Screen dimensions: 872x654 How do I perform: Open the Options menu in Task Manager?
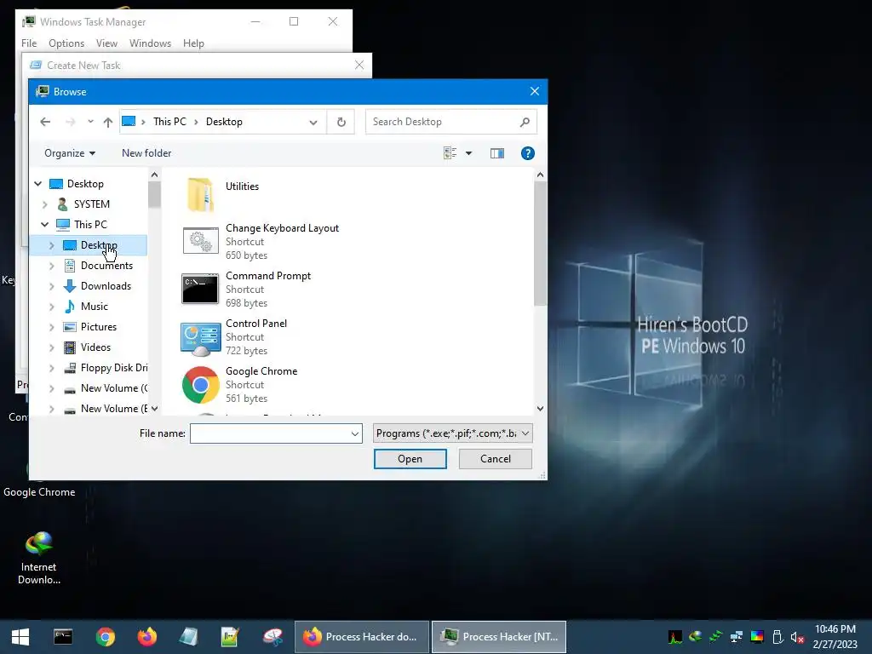(66, 43)
